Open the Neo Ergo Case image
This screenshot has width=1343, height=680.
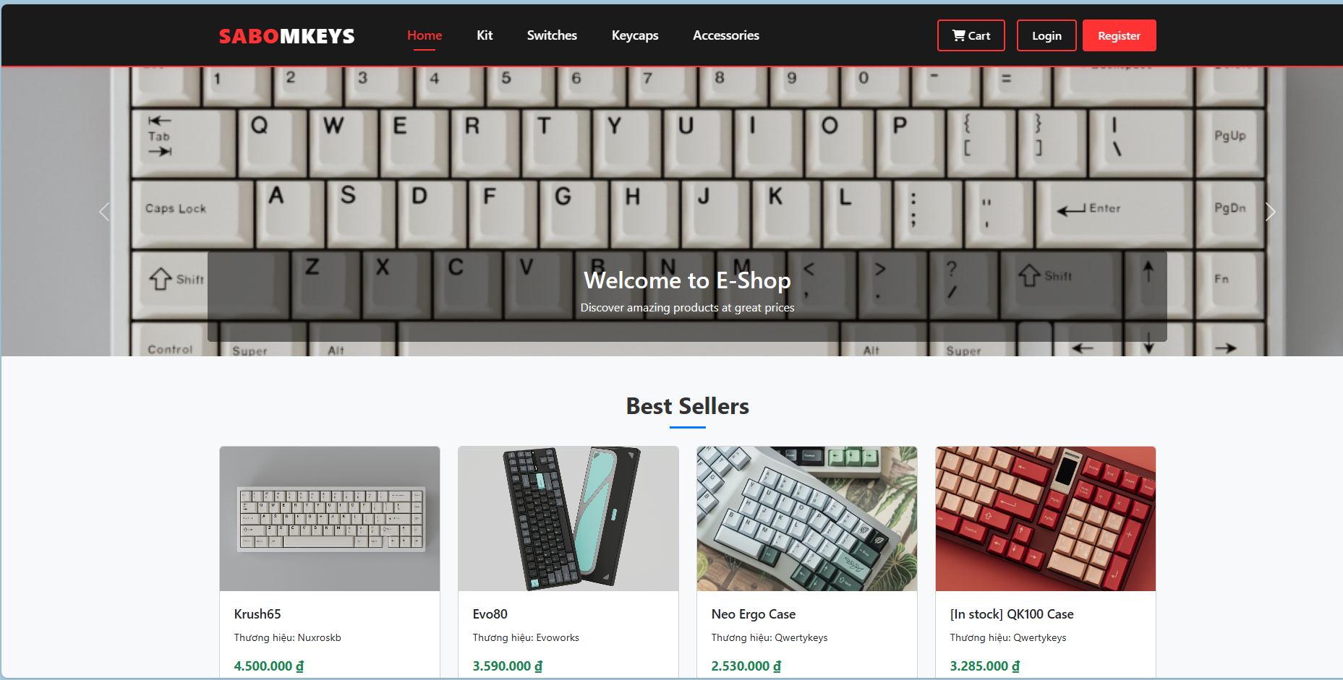pos(807,519)
